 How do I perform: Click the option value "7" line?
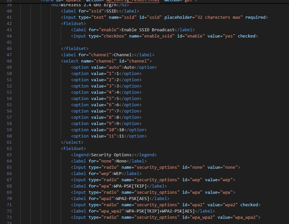coord(106,111)
